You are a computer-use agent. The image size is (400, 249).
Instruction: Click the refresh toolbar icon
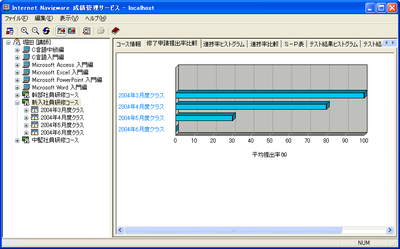click(46, 31)
